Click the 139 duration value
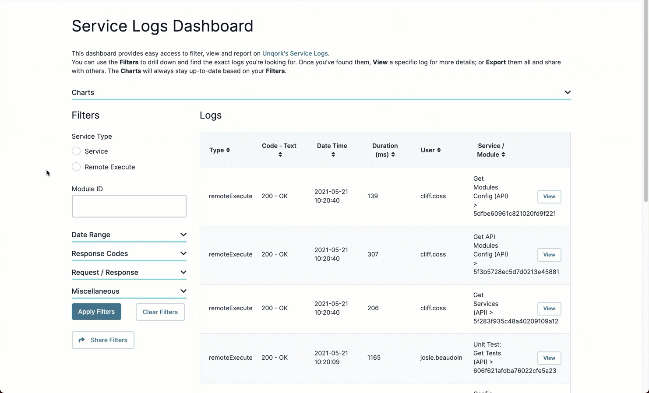The width and height of the screenshot is (649, 393). [373, 196]
